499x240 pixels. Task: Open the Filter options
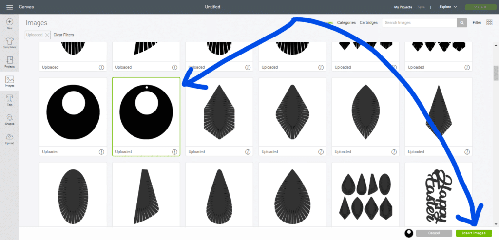tap(477, 23)
